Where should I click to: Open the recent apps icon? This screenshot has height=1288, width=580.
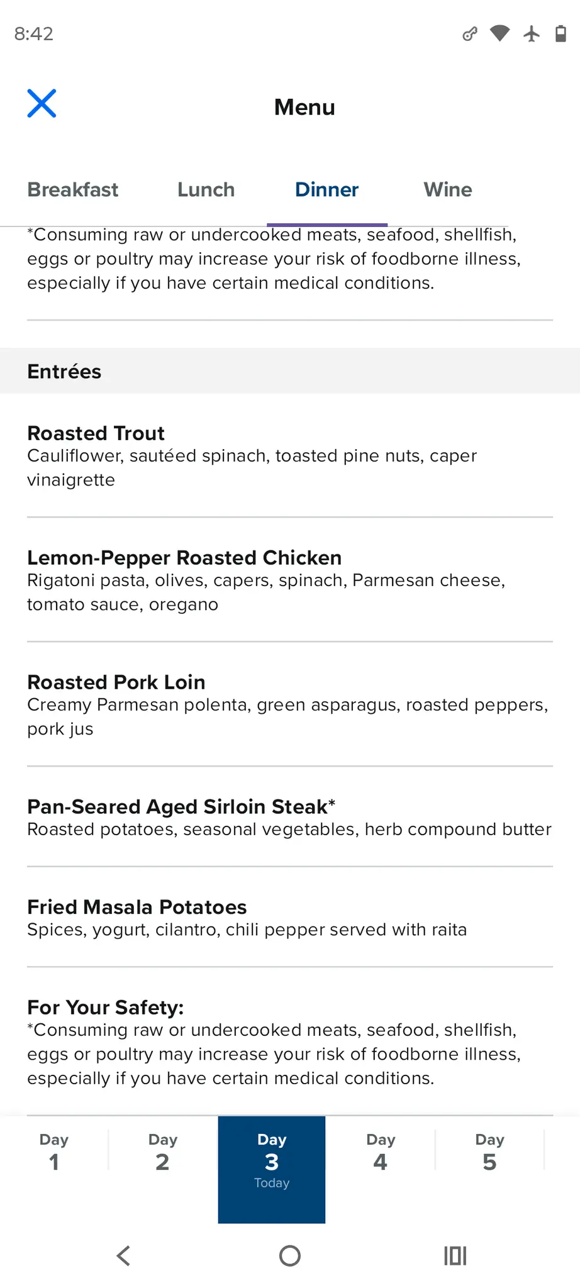tap(455, 1255)
